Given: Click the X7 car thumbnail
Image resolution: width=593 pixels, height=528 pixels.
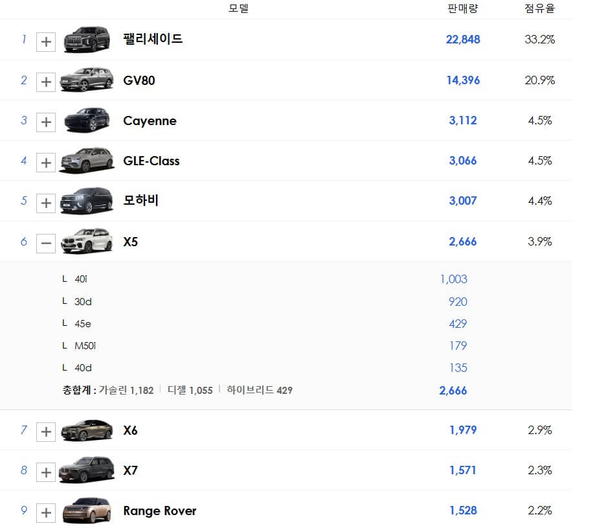Looking at the screenshot, I should pos(86,471).
